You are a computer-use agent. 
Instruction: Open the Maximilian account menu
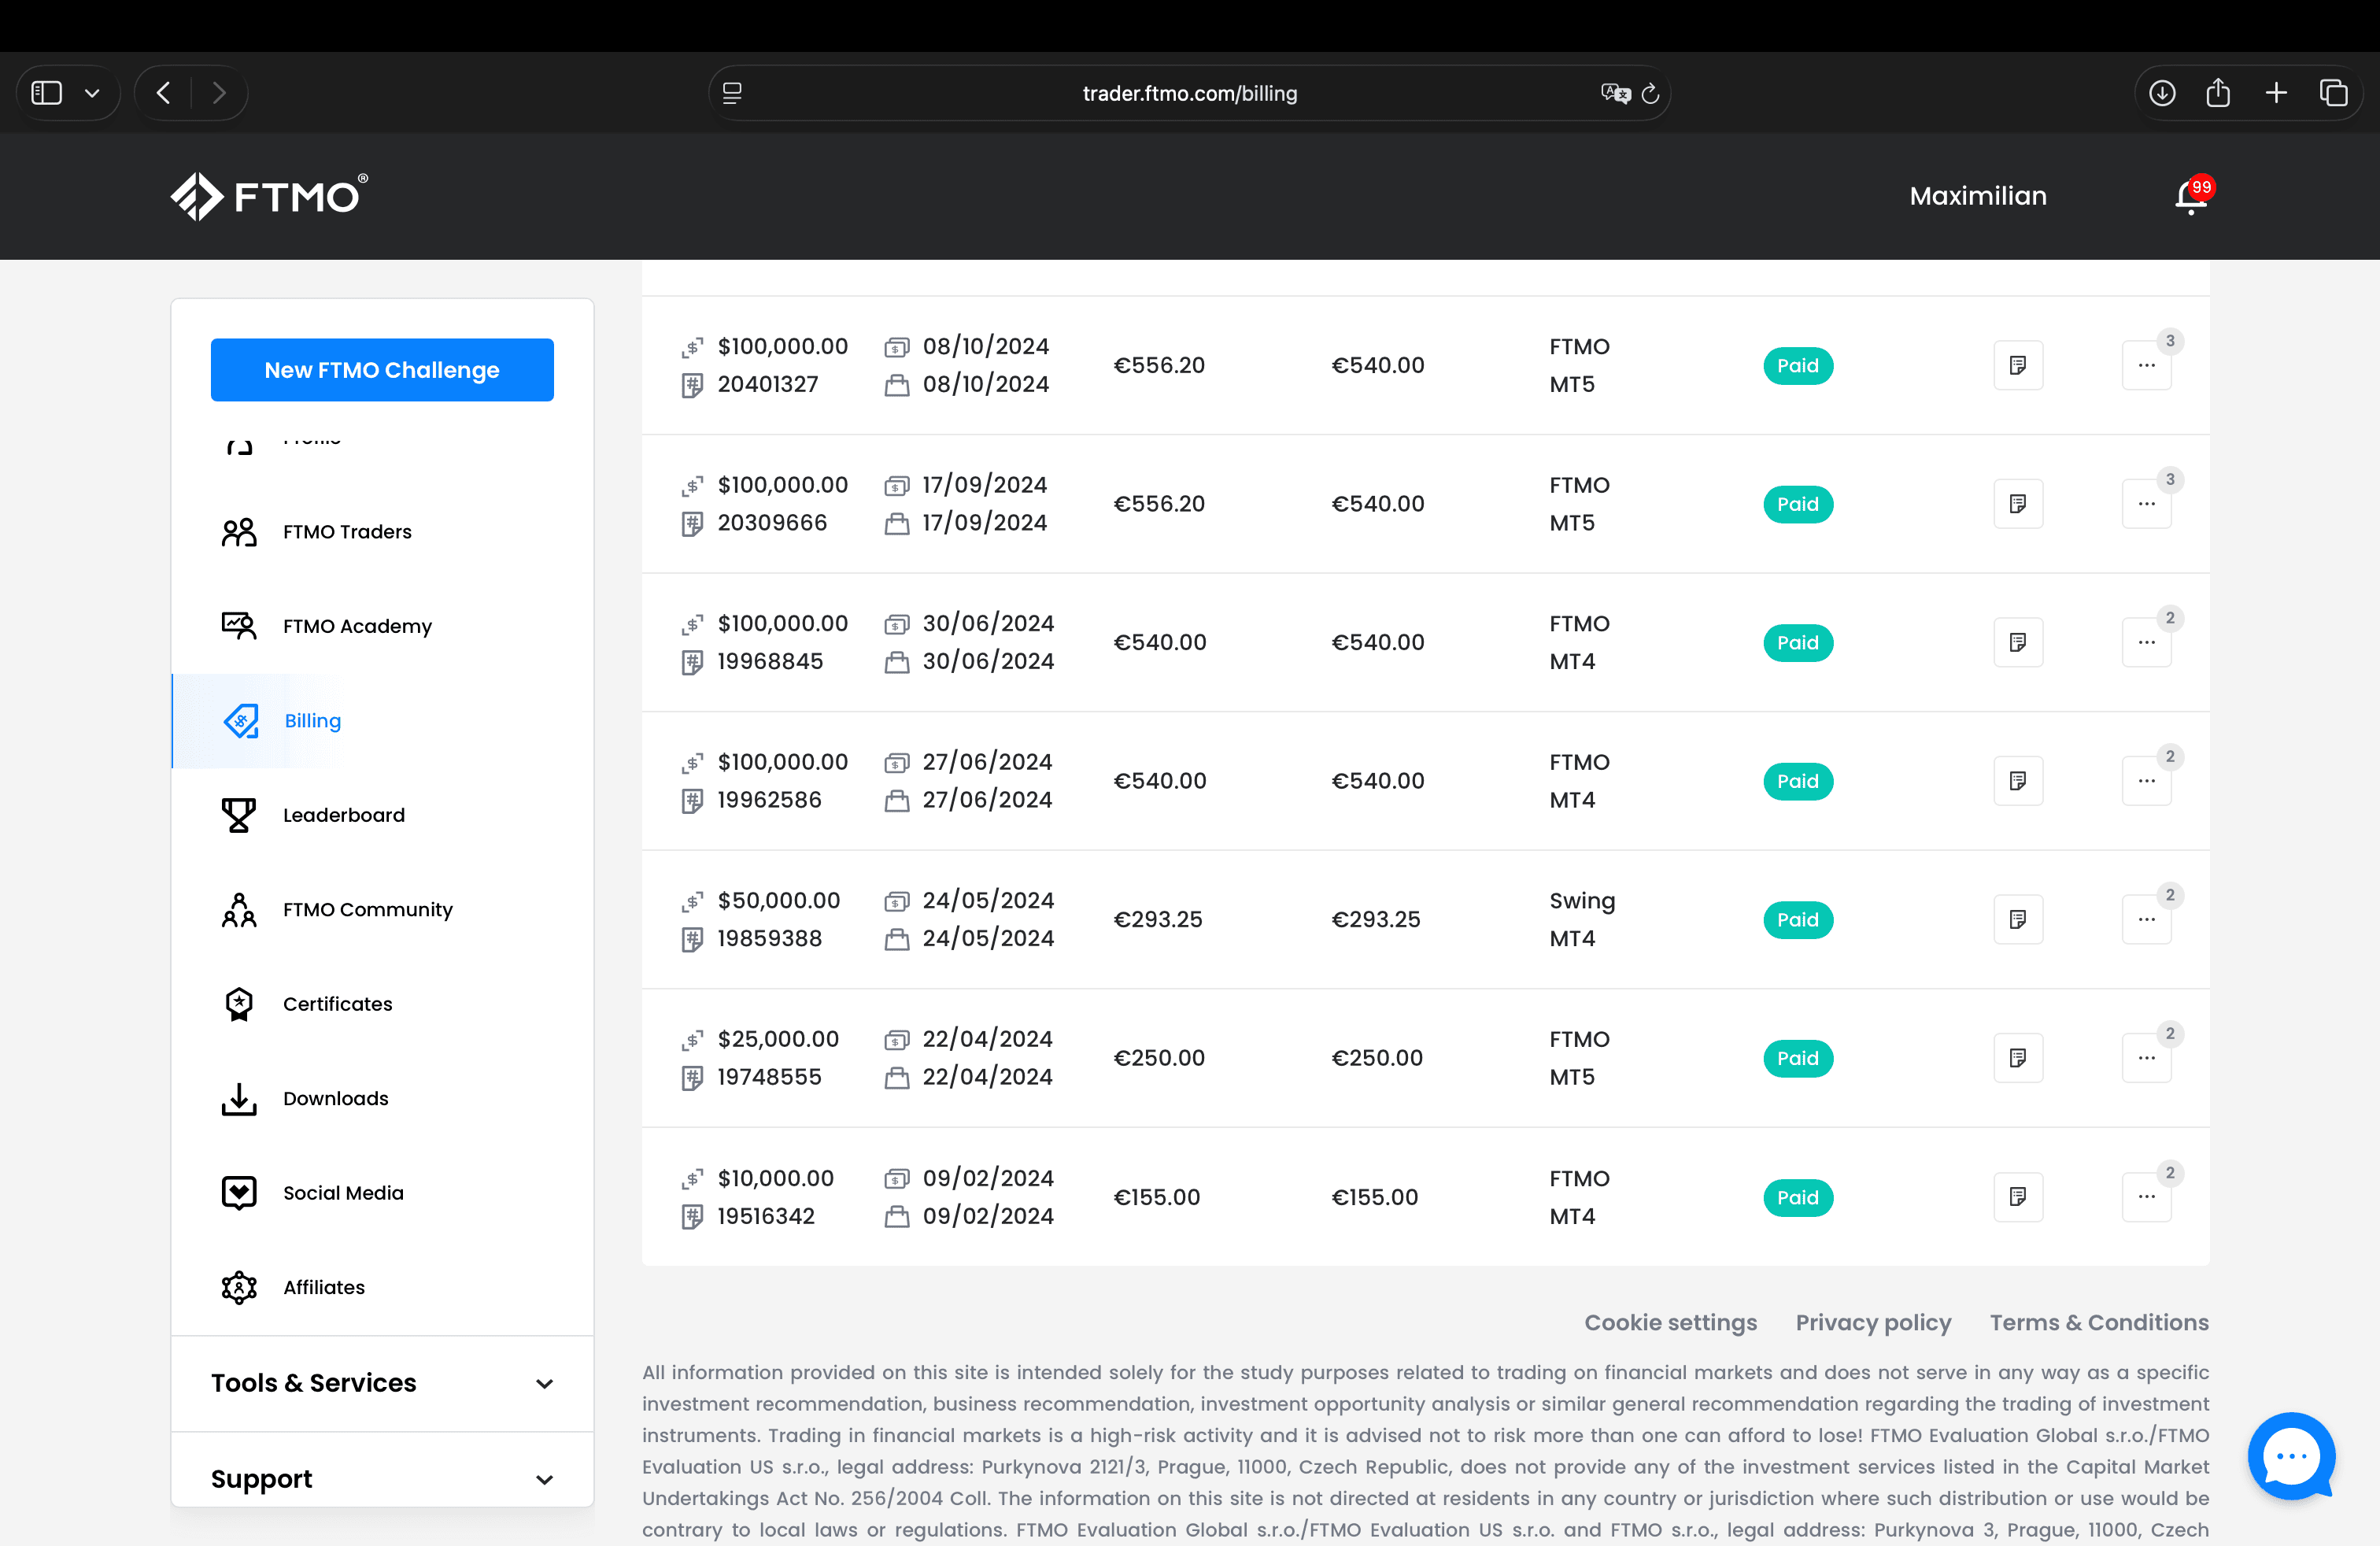(1977, 196)
